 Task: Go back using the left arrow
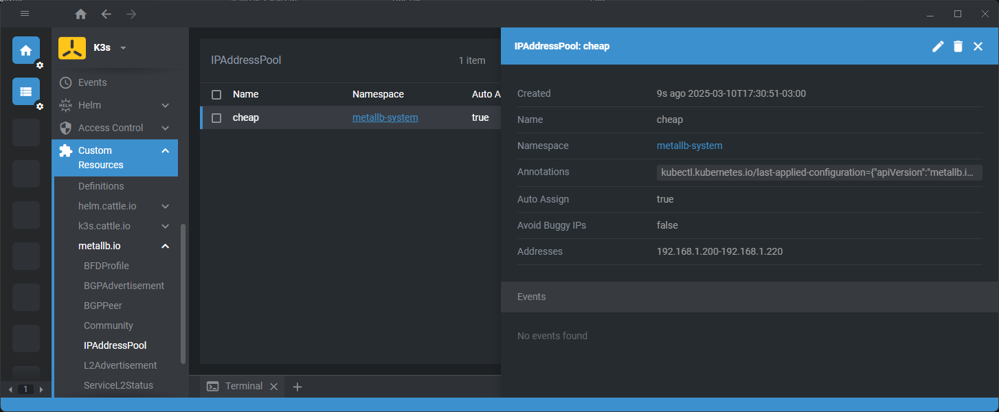pos(106,14)
